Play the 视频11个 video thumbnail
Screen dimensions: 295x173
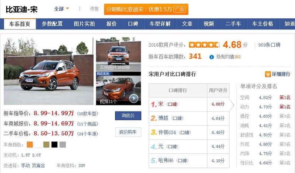pyautogui.click(x=118, y=88)
